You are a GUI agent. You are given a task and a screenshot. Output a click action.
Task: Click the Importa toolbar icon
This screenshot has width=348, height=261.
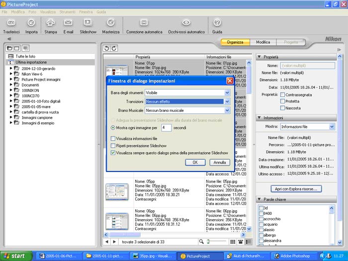coord(31,23)
